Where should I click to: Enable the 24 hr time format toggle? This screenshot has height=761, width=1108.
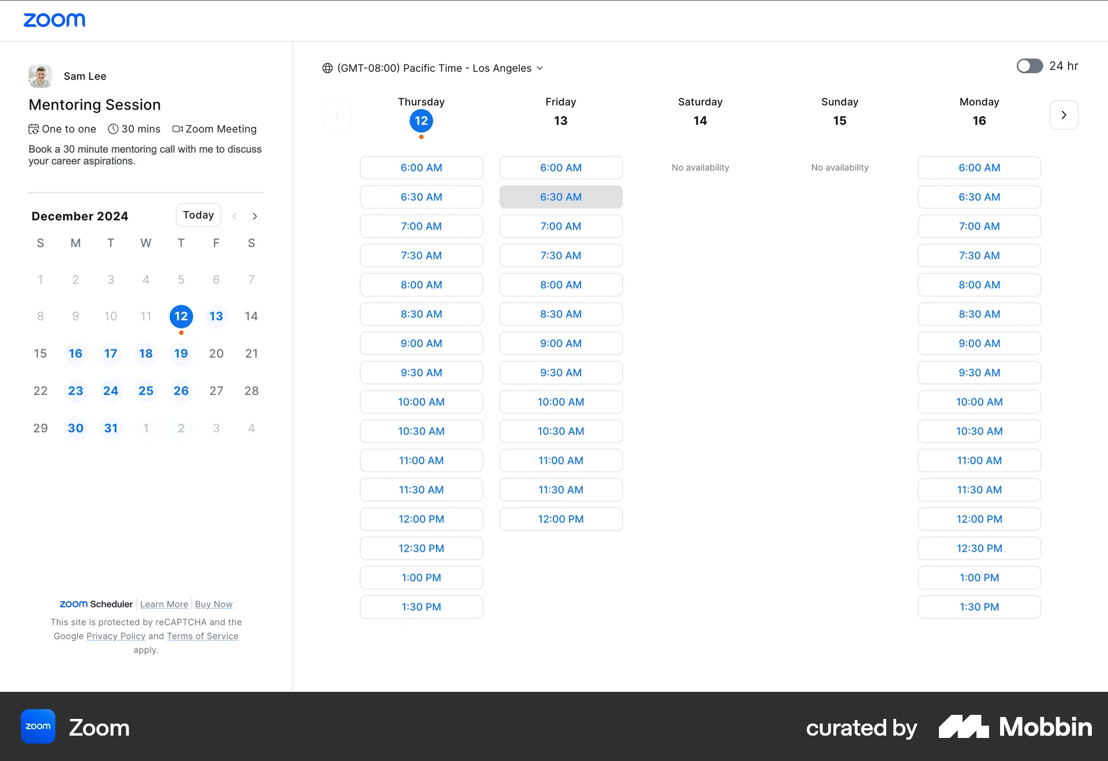[1029, 66]
